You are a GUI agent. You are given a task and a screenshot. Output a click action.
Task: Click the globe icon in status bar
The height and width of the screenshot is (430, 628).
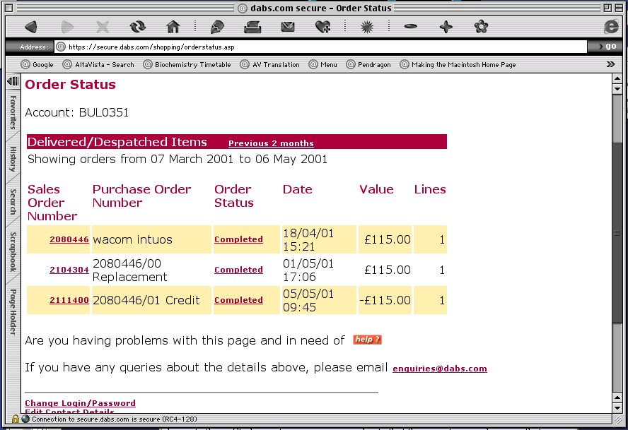tap(25, 419)
